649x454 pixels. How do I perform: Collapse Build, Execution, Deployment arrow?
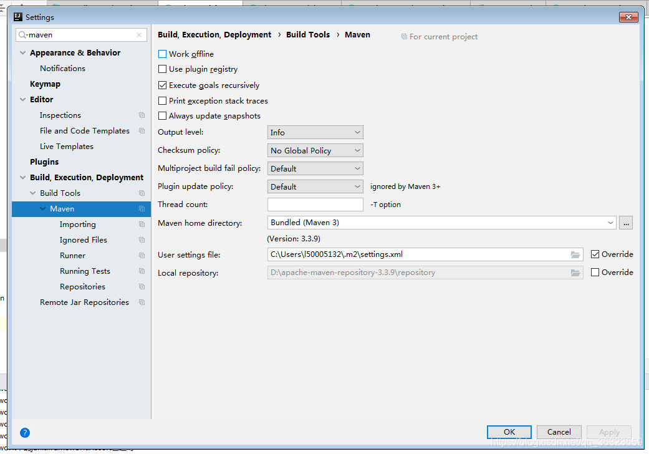tap(23, 178)
